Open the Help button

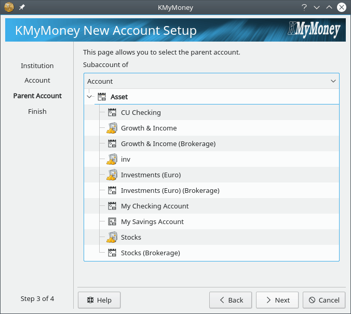point(99,300)
